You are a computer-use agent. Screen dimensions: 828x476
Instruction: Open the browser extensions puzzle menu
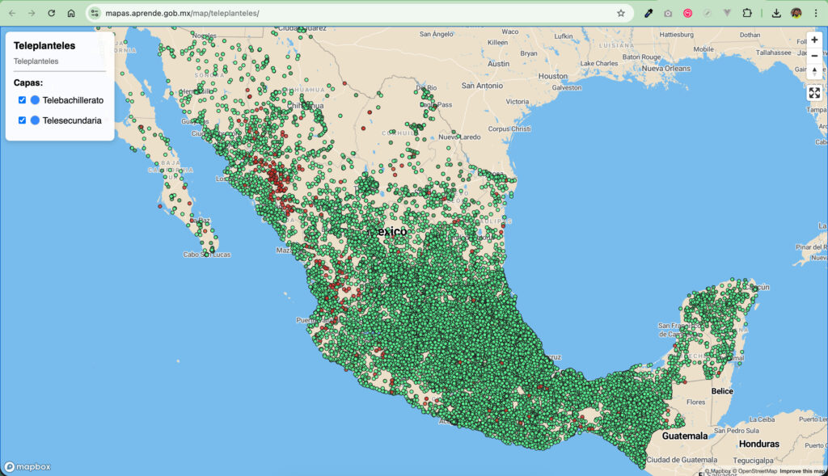[747, 13]
